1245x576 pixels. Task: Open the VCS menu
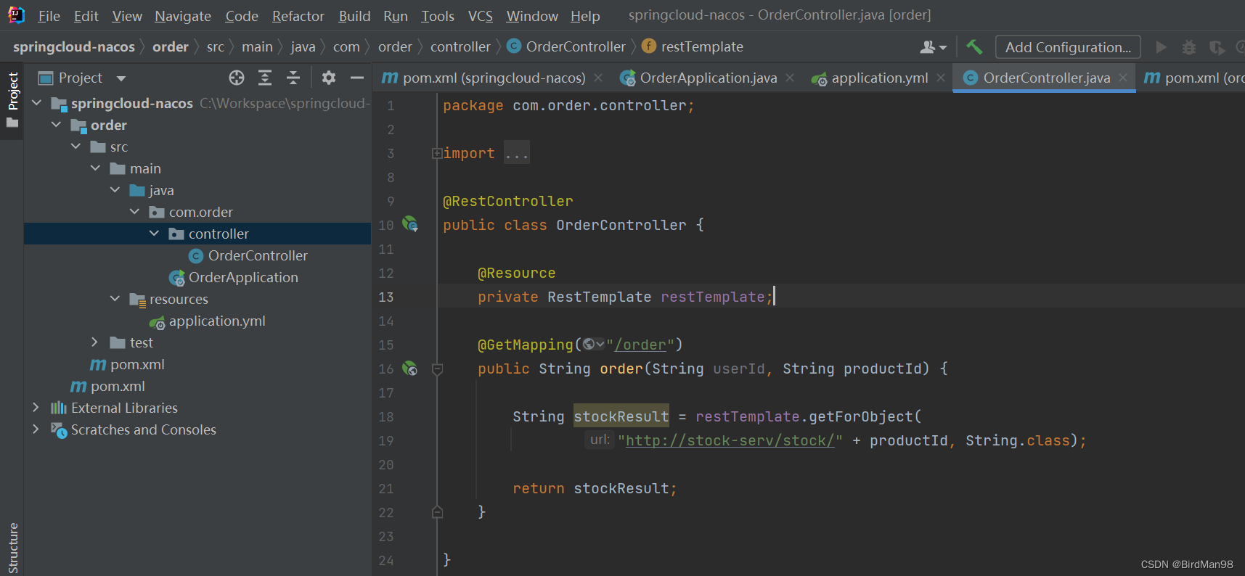(481, 16)
